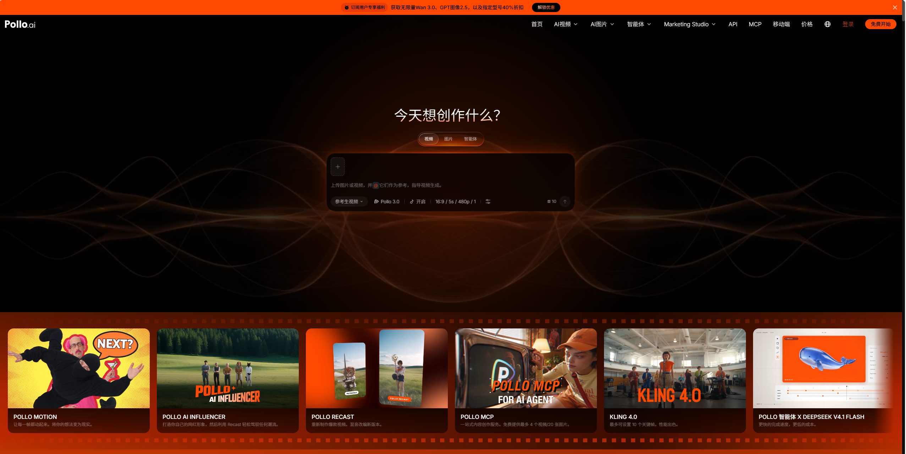
Task: Open the Kling 4.0 thumbnail
Action: 675,368
